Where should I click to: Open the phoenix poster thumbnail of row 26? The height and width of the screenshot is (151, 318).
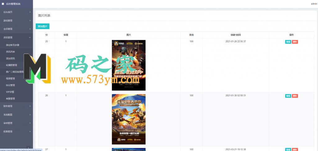[x=129, y=119]
